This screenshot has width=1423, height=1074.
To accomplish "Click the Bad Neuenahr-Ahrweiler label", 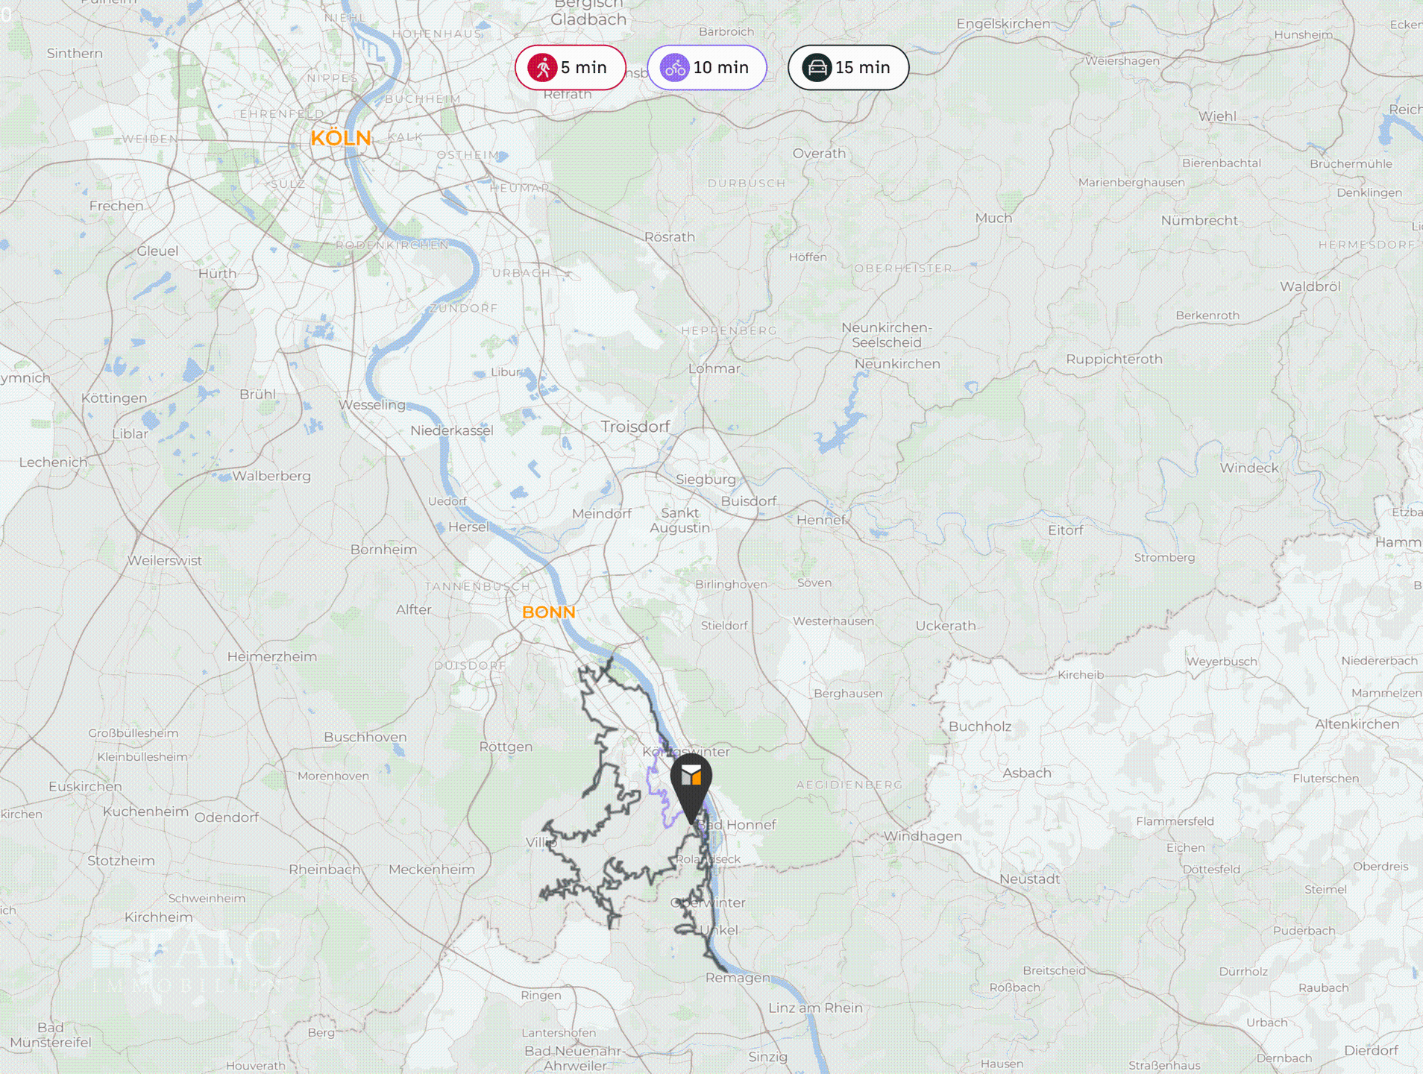I will [x=573, y=1058].
